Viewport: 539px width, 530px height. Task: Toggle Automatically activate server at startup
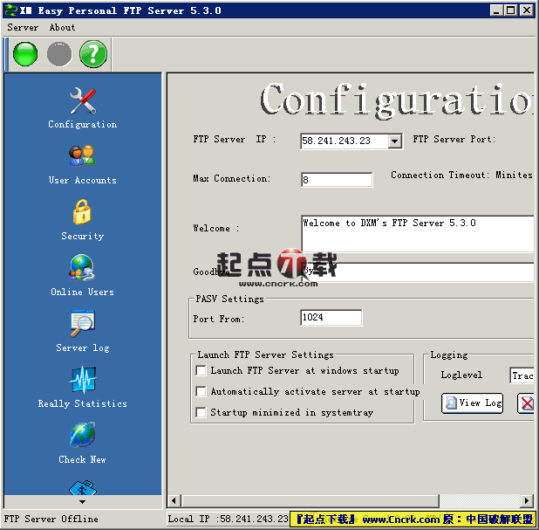(x=201, y=392)
